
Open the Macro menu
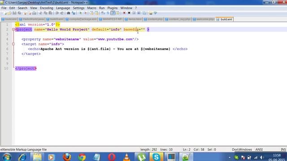91,8
